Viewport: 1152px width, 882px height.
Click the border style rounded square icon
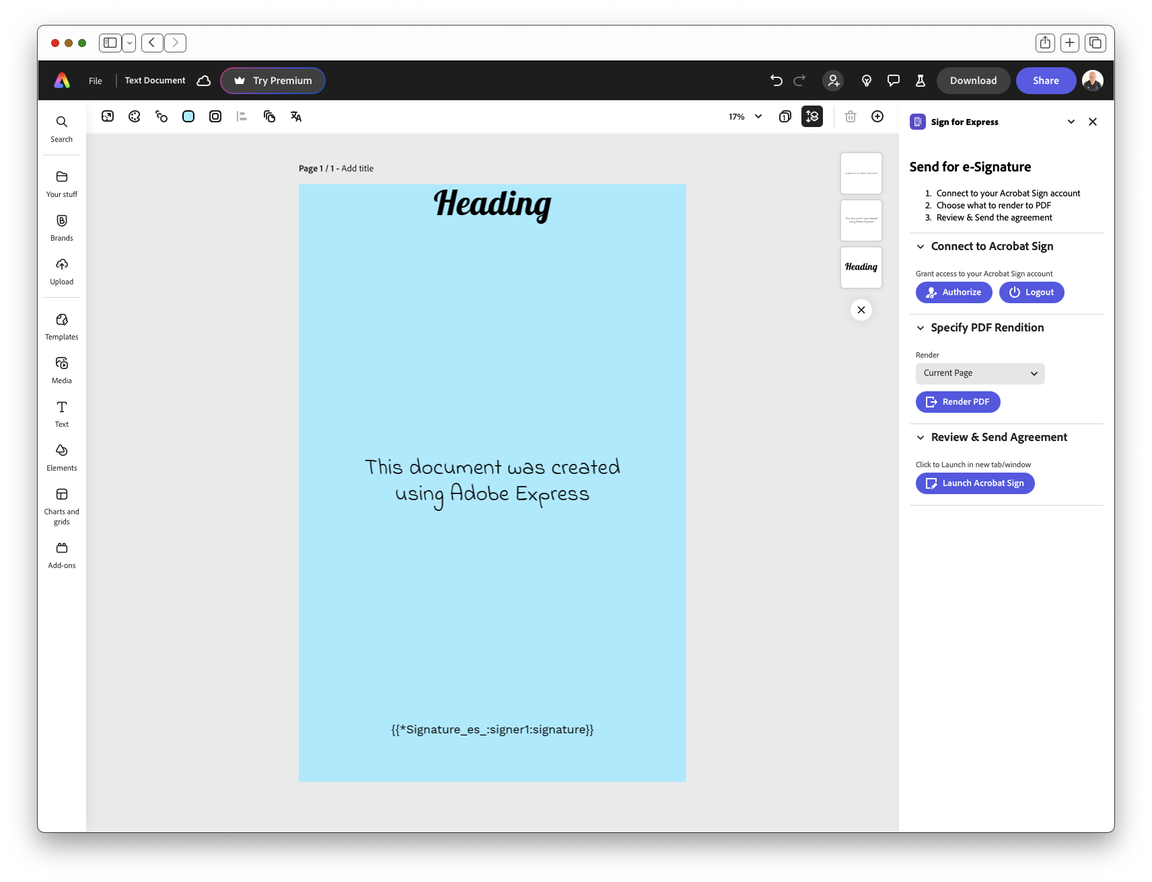point(215,116)
